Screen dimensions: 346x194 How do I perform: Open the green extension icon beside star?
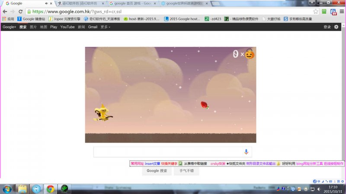324,12
